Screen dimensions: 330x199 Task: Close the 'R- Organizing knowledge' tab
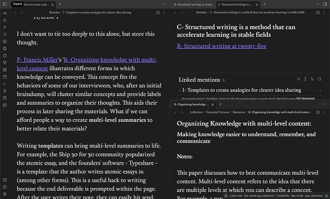click(x=212, y=104)
